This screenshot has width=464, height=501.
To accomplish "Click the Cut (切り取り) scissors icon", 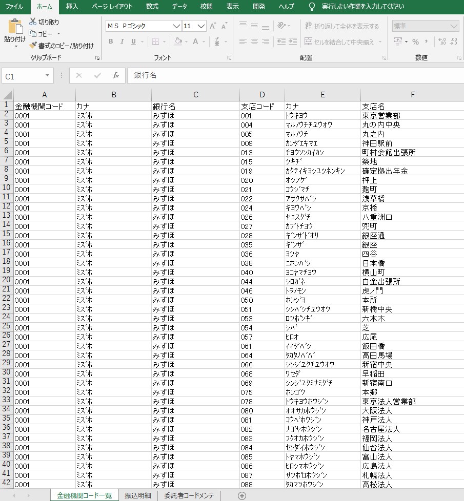I will [33, 22].
